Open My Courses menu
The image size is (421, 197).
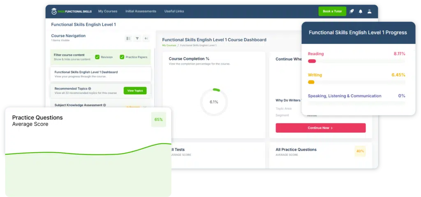pos(108,11)
